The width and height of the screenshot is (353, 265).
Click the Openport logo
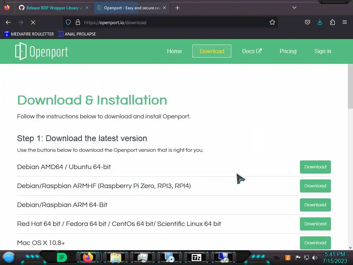coord(42,51)
